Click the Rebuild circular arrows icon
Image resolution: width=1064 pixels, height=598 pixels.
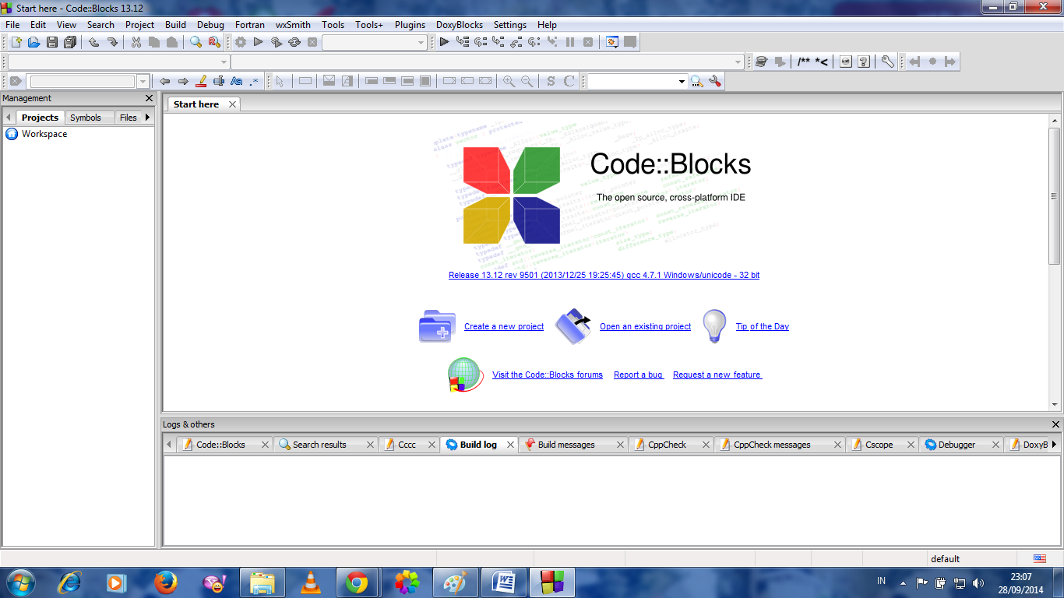(x=294, y=42)
